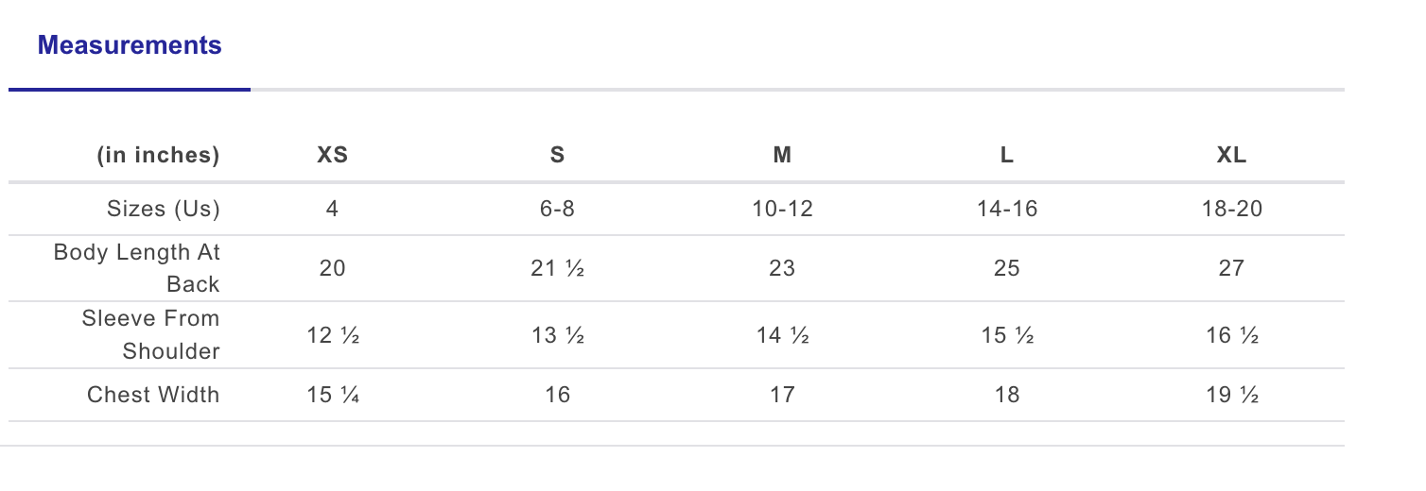
Task: Select the 15 ¼ chest width value
Action: [x=332, y=395]
